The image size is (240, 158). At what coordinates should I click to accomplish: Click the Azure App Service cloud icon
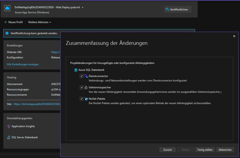coord(7,9)
